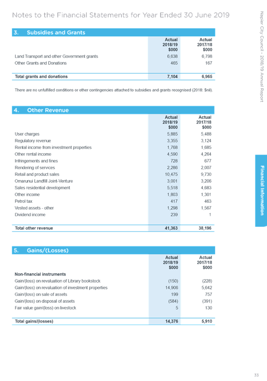Click 'Land Transport and other Government grants' row label

[56, 56]
